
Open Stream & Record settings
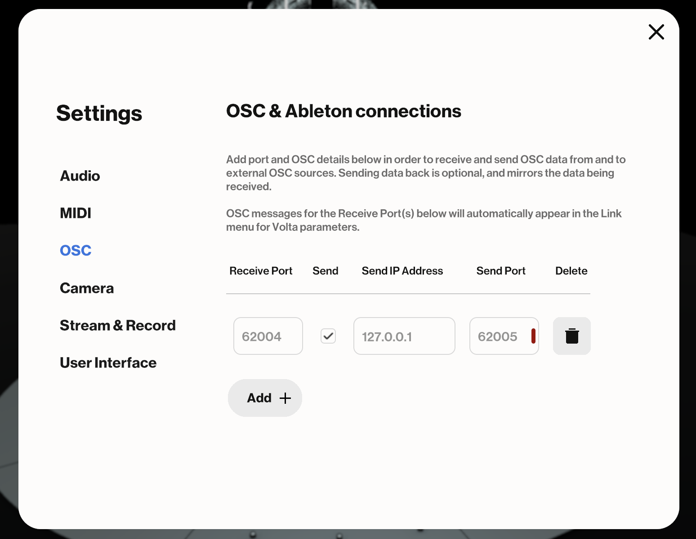118,325
